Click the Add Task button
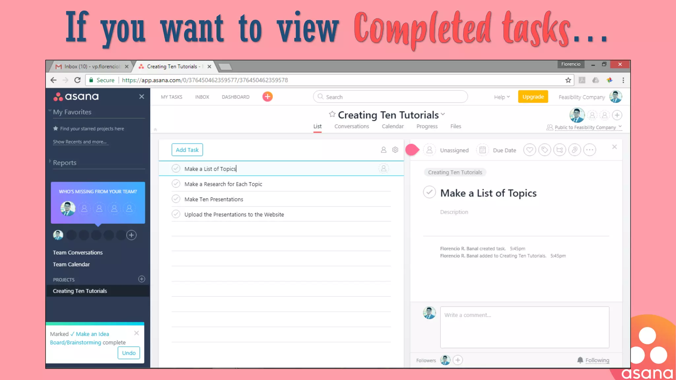The width and height of the screenshot is (676, 380). click(x=187, y=150)
